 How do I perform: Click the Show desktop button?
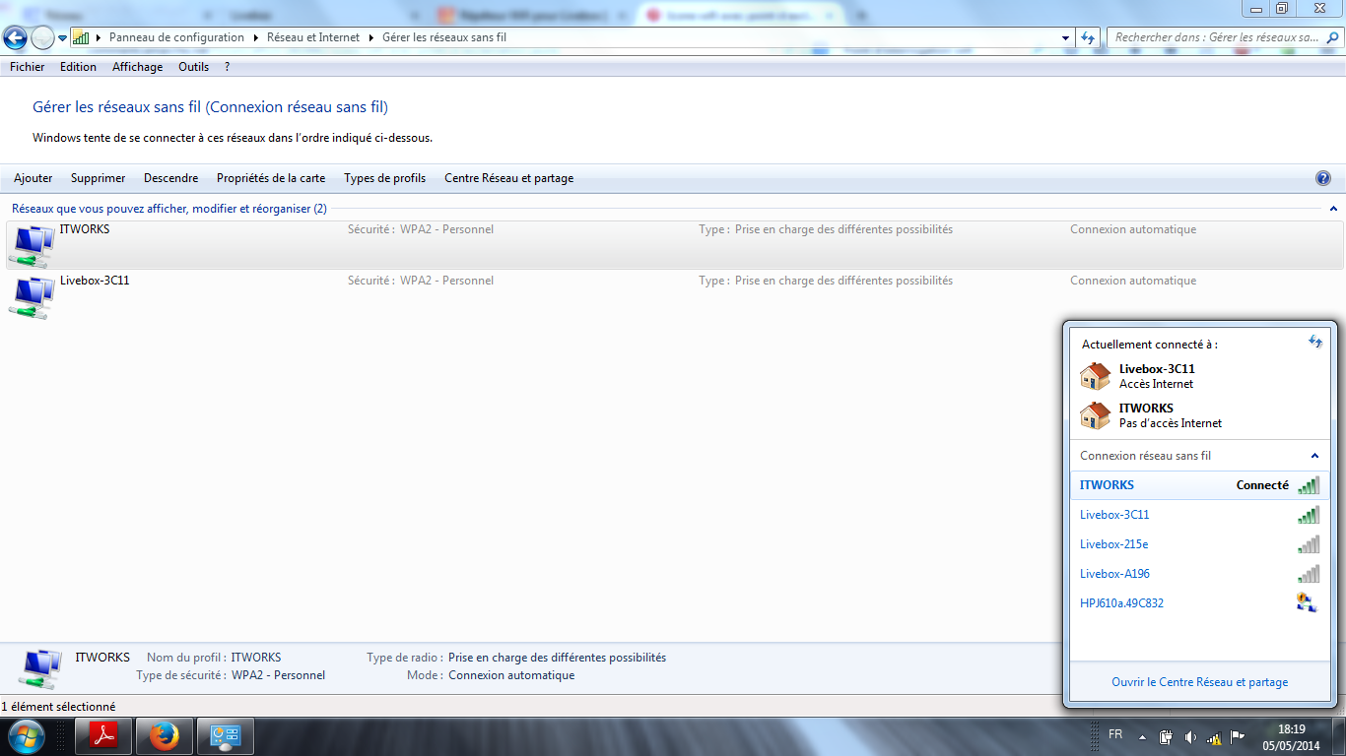(1339, 736)
